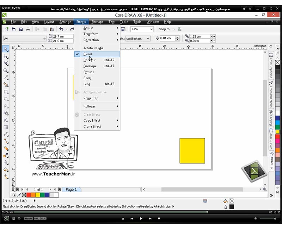Open the File menu
The image size is (282, 229).
[13, 22]
